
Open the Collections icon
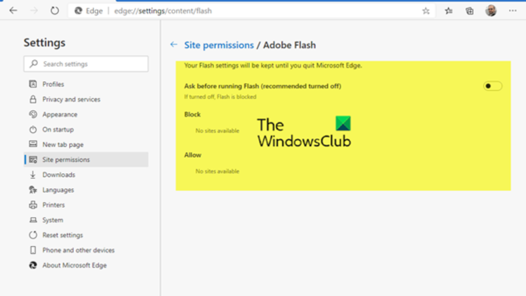469,11
